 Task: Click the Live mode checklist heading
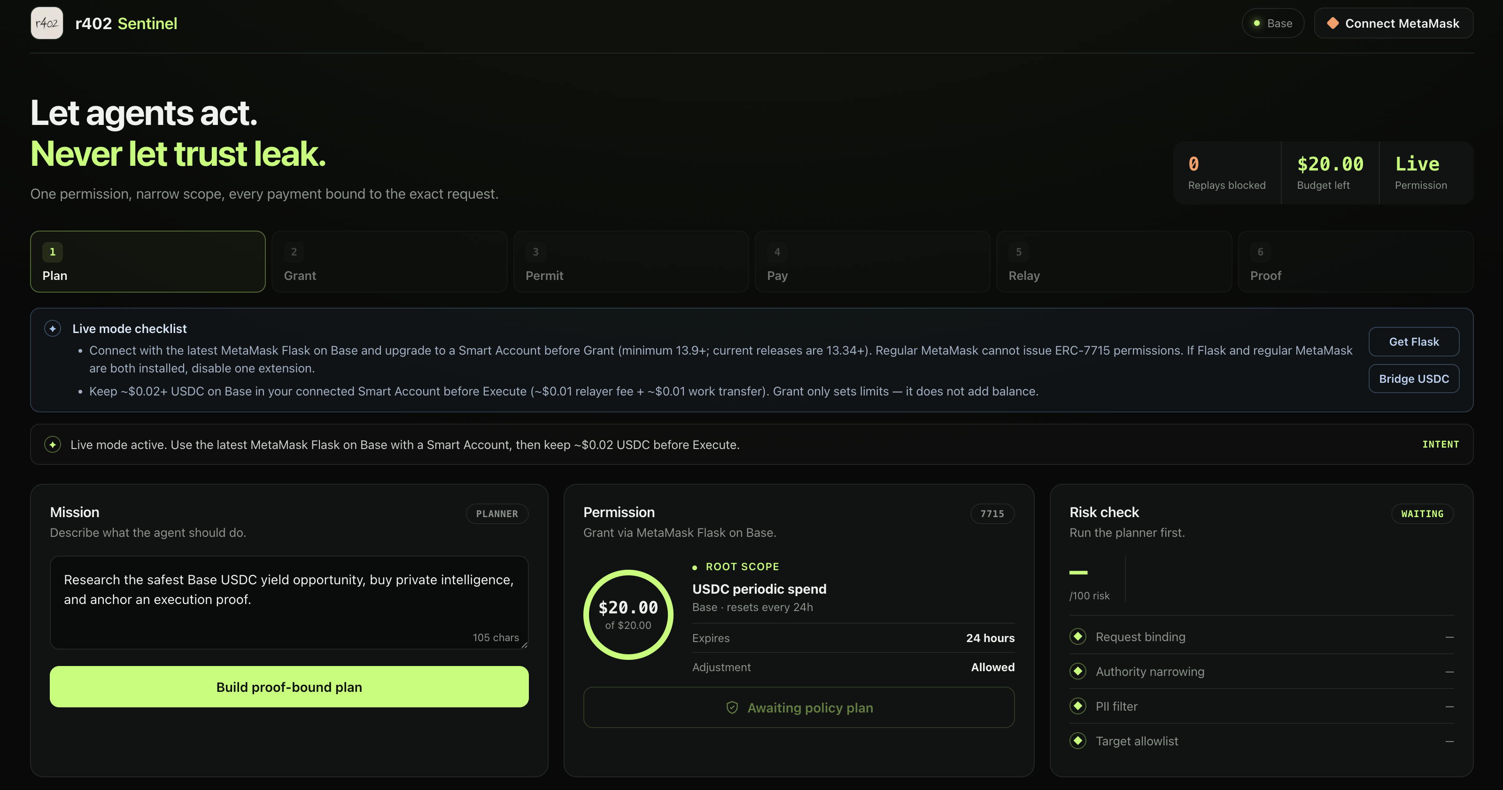pyautogui.click(x=130, y=328)
